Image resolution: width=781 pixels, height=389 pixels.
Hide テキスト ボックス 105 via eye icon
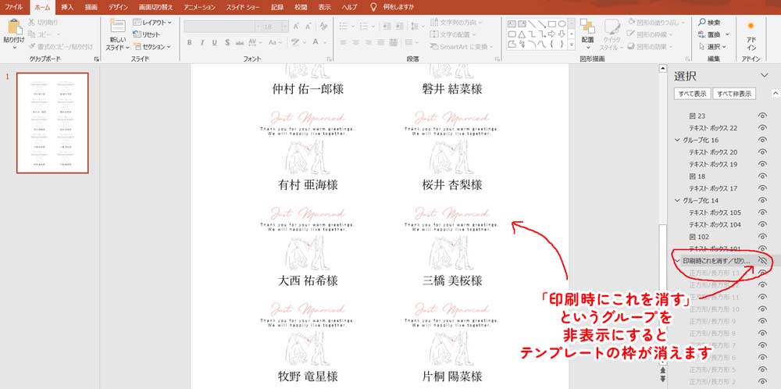[x=763, y=212]
